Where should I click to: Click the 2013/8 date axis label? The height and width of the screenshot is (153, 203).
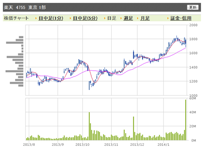tap(29, 145)
